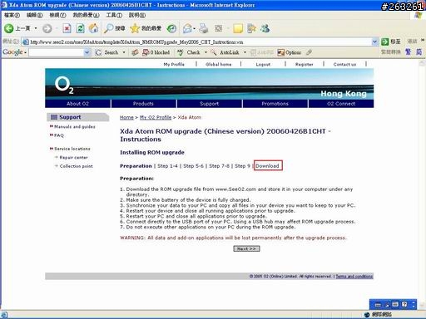This screenshot has width=426, height=319.
Task: Click the Refresh page icon
Action: pyautogui.click(x=80, y=28)
